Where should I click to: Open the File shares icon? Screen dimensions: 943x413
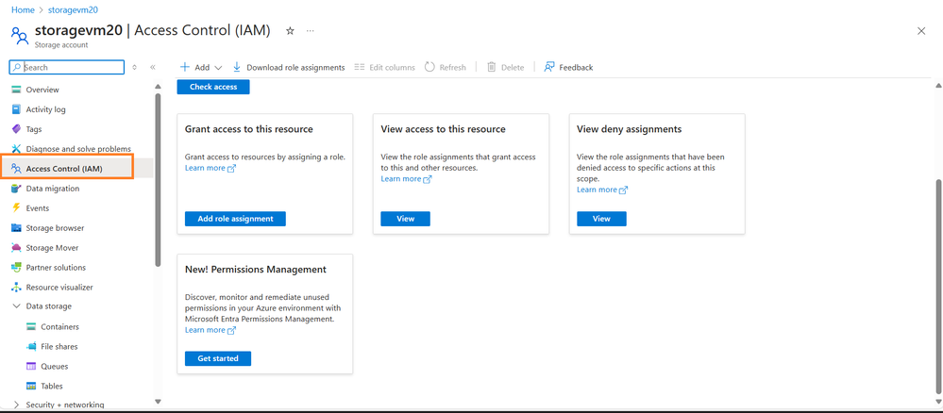click(x=31, y=346)
